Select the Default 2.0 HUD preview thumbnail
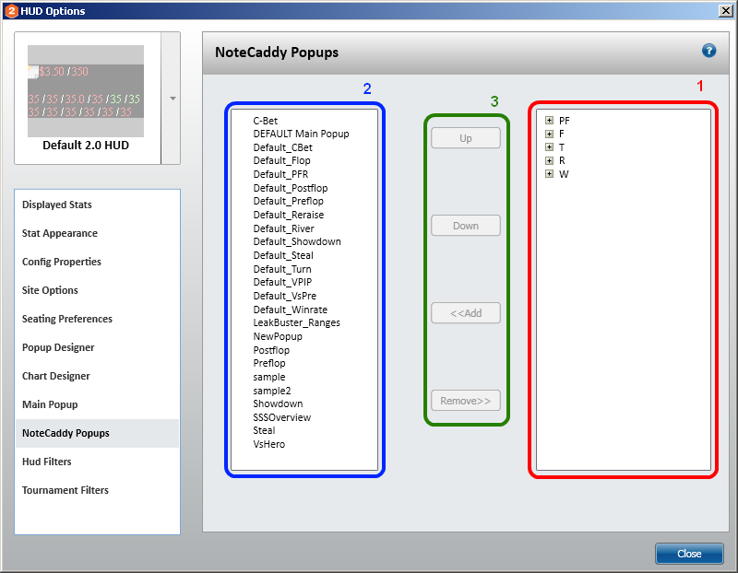Image resolution: width=738 pixels, height=573 pixels. (x=86, y=91)
